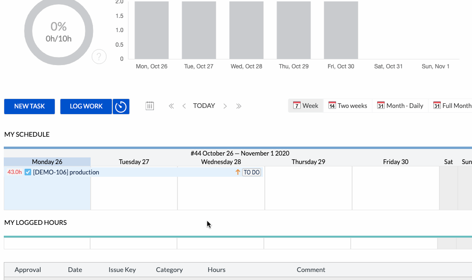Image resolution: width=472 pixels, height=280 pixels.
Task: Click TODAY to return to current date
Action: tap(204, 106)
